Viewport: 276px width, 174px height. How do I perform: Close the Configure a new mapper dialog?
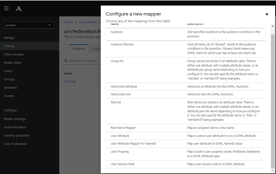(267, 14)
